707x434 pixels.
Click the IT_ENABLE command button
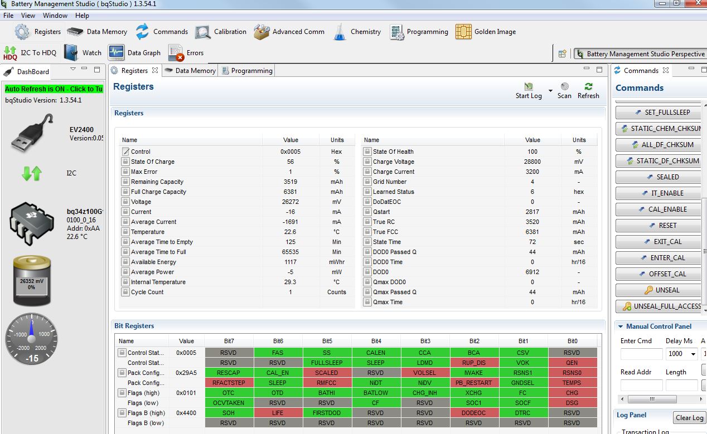click(659, 193)
